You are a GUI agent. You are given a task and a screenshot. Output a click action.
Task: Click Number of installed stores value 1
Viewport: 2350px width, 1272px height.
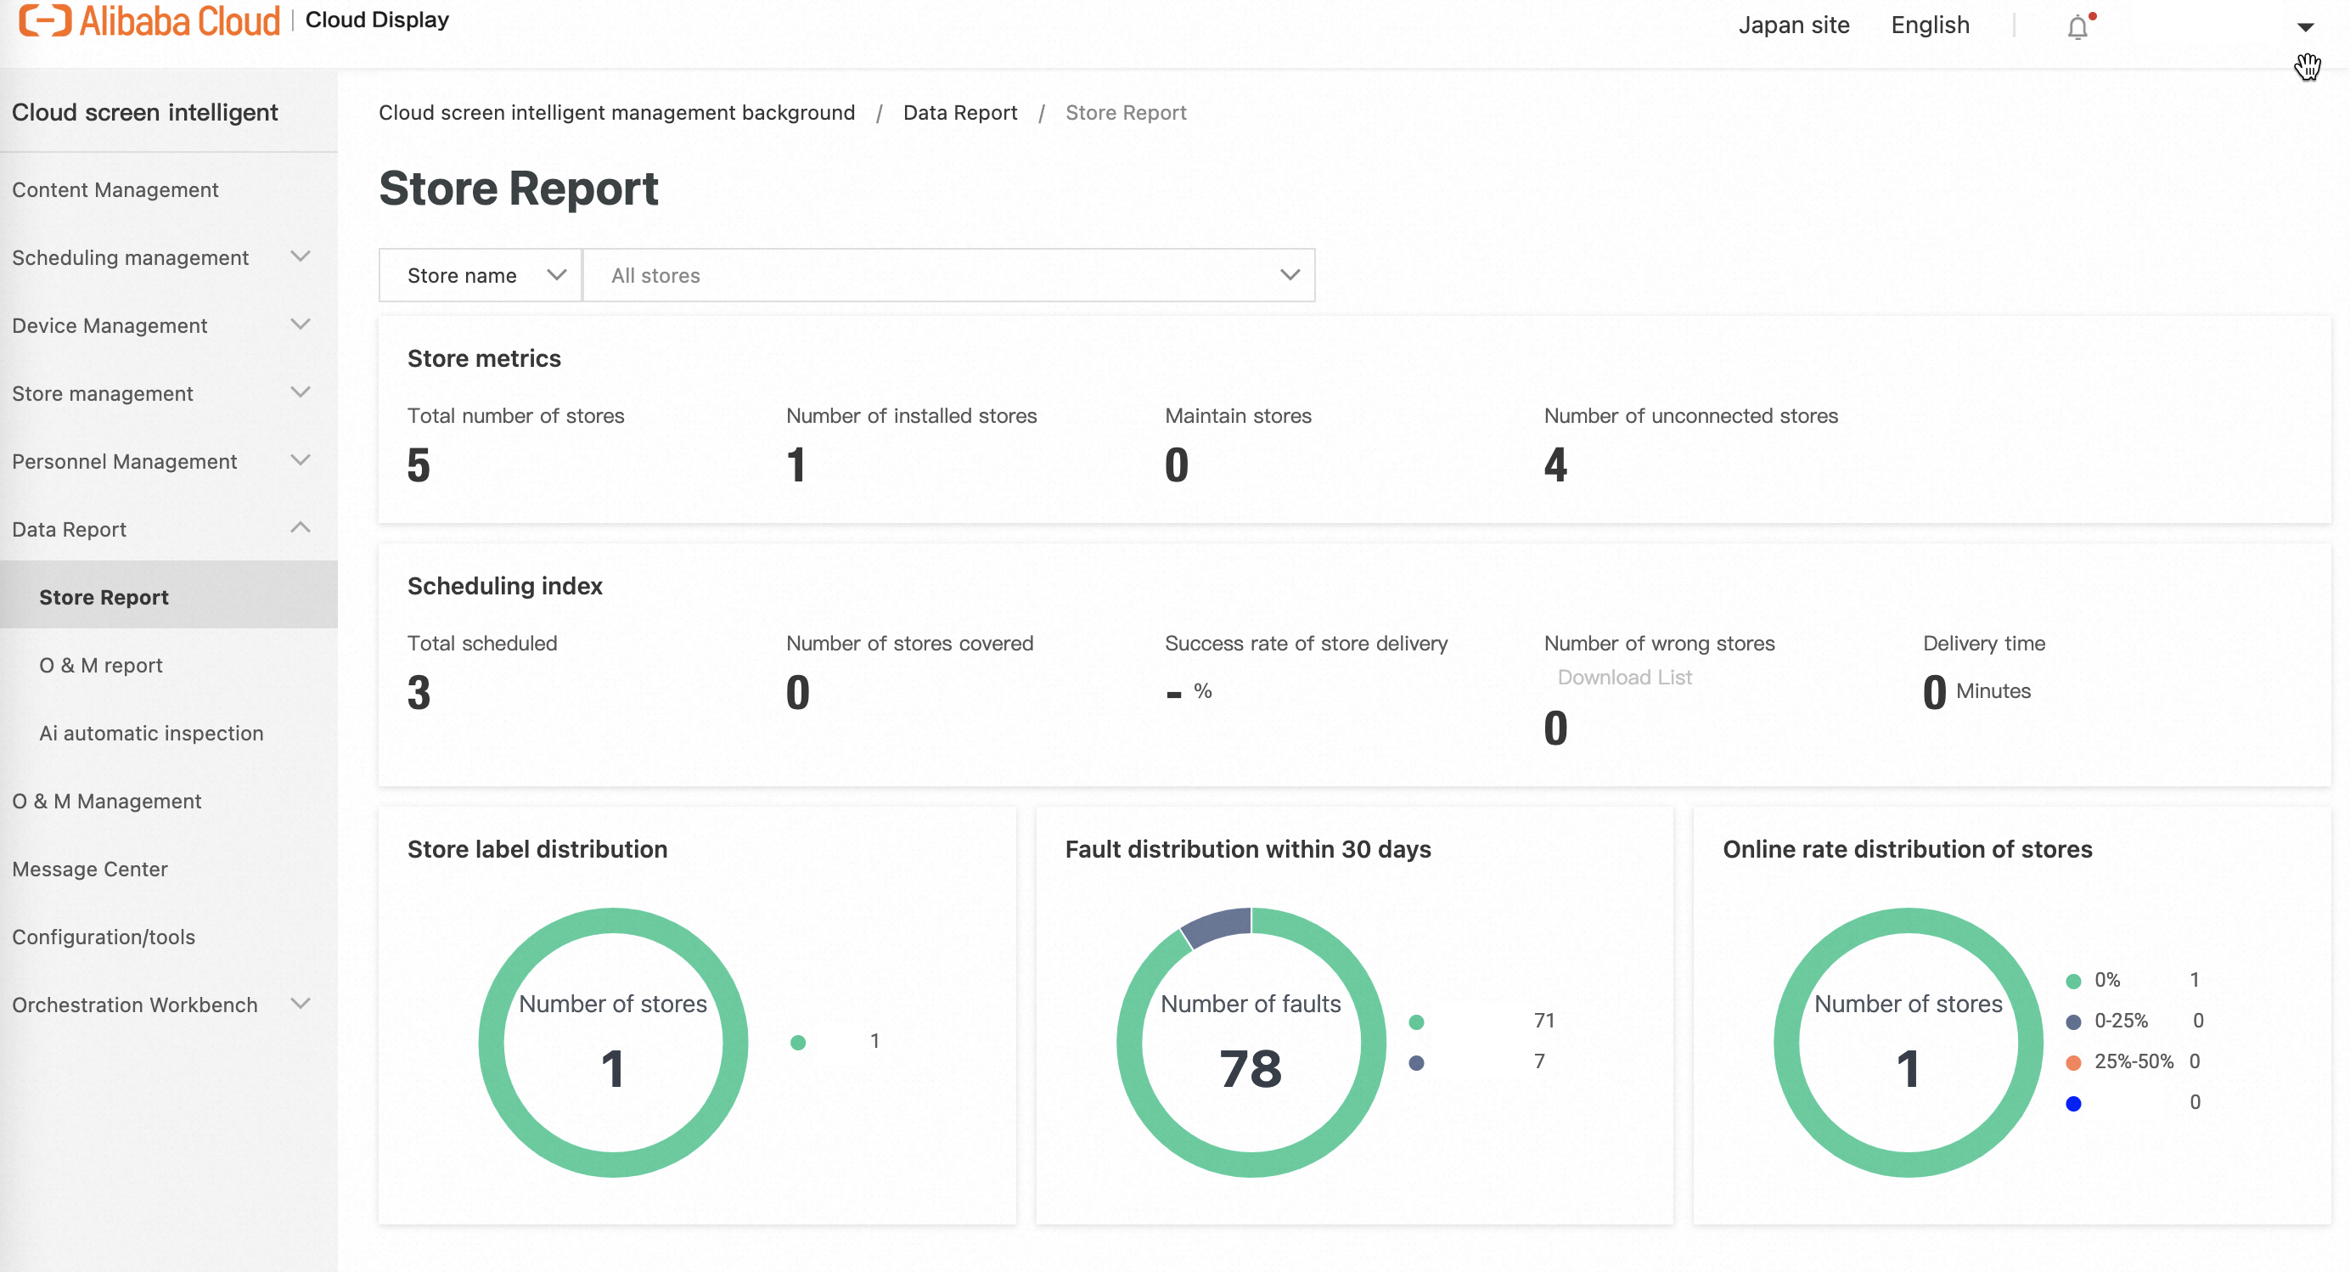click(x=796, y=465)
